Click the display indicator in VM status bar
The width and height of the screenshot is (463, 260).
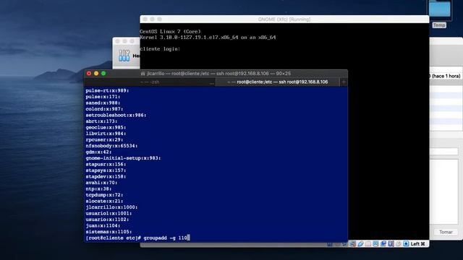[x=375, y=244]
